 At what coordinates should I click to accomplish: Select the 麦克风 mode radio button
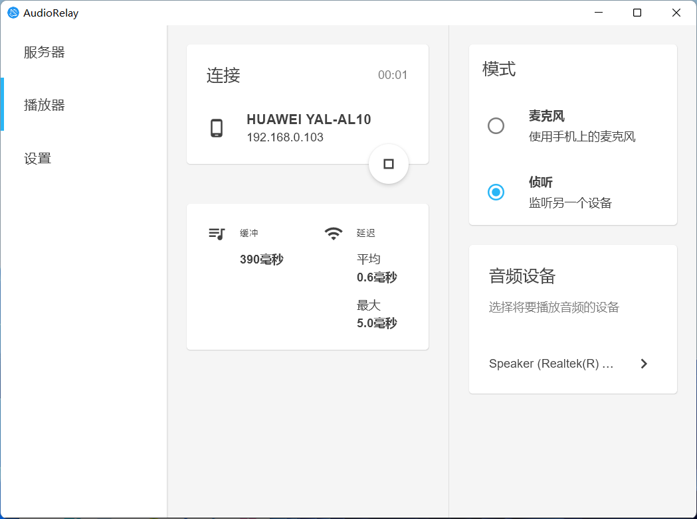[x=496, y=126]
